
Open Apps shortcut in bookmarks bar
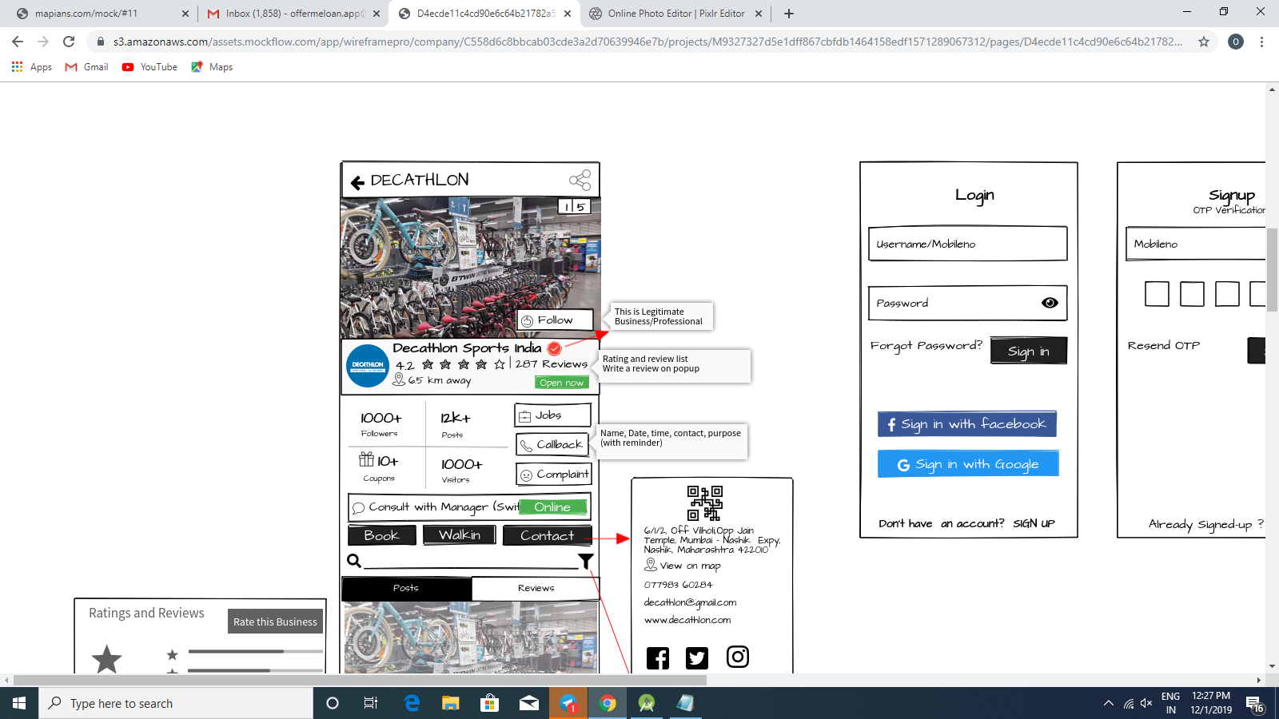point(32,67)
